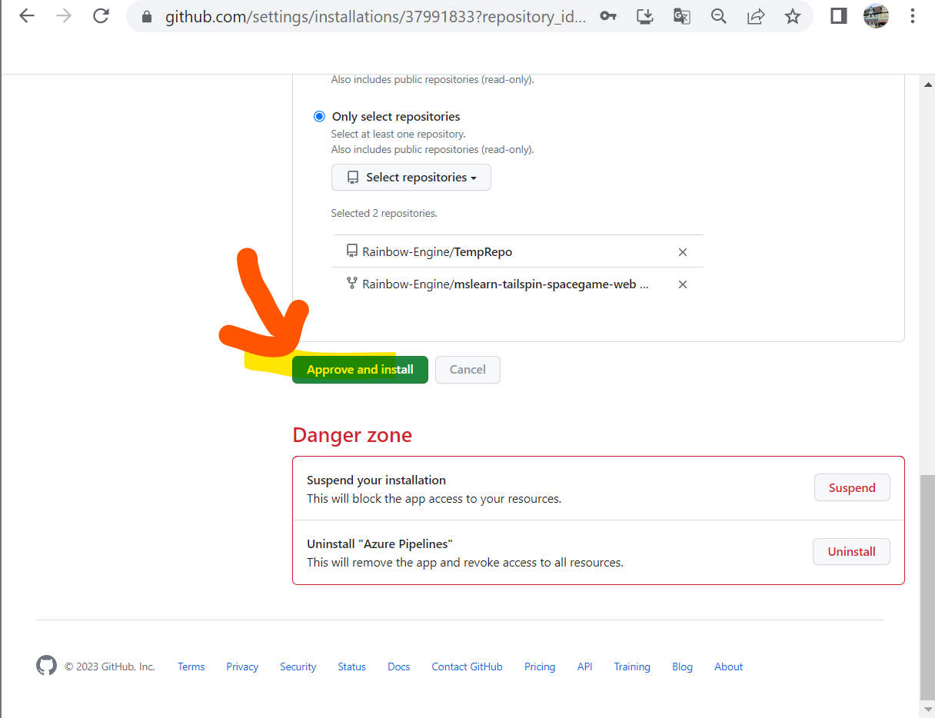Click the github.com address bar URL
The image size is (935, 718).
click(376, 16)
